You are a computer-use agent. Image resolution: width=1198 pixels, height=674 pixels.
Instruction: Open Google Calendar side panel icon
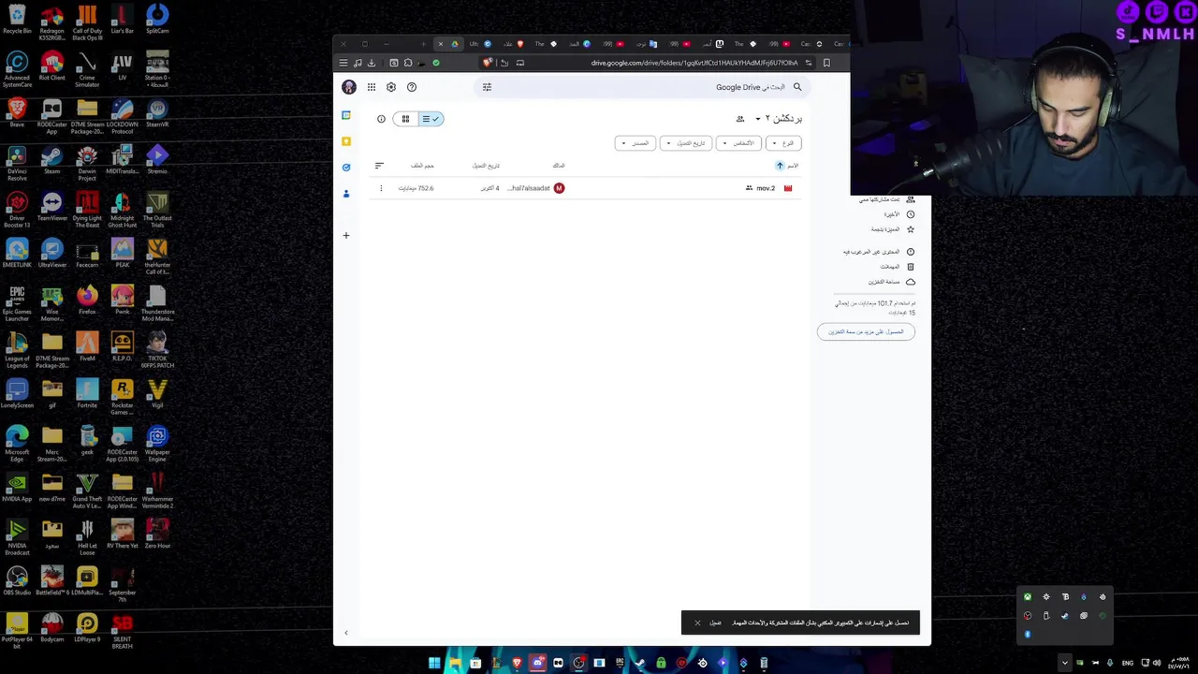(346, 115)
